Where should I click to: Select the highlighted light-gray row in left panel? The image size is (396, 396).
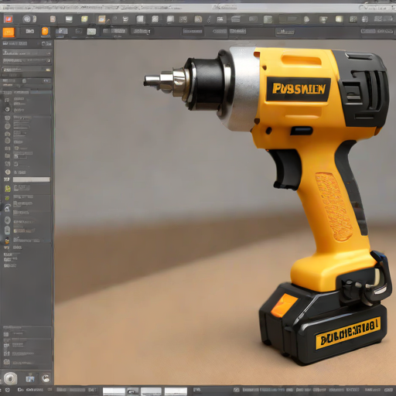32,179
